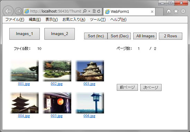This screenshot has width=190, height=132.
Task: Open the ファイル(F) menu
Action: tap(15, 19)
